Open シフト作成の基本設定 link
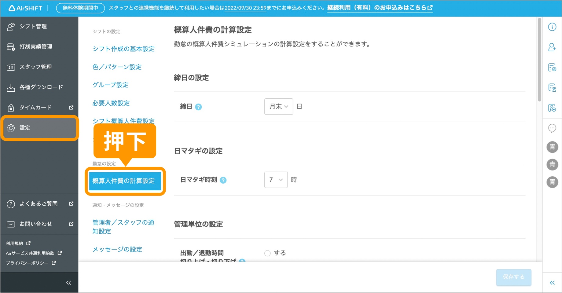 click(123, 49)
